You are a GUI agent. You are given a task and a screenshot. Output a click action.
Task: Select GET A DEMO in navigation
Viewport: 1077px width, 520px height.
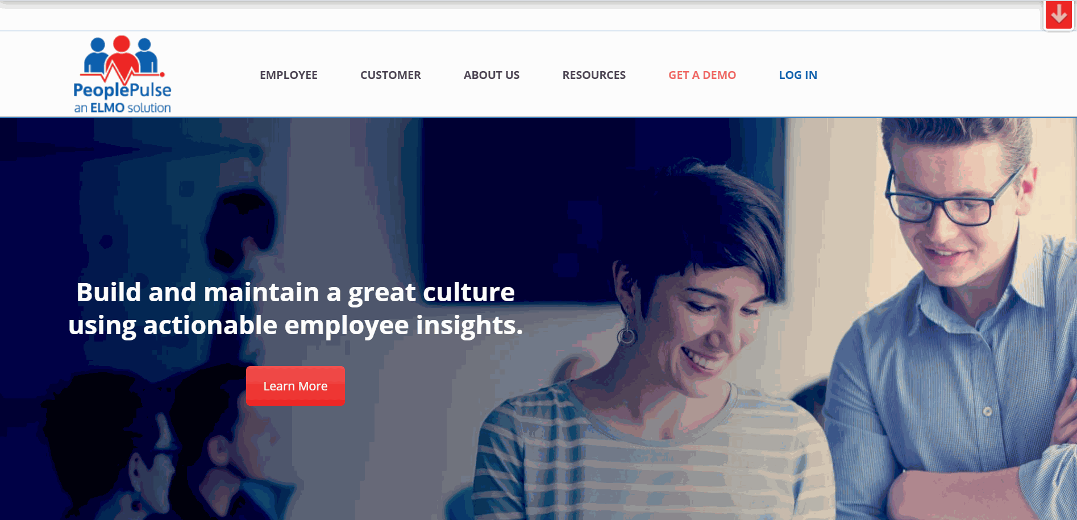point(702,75)
